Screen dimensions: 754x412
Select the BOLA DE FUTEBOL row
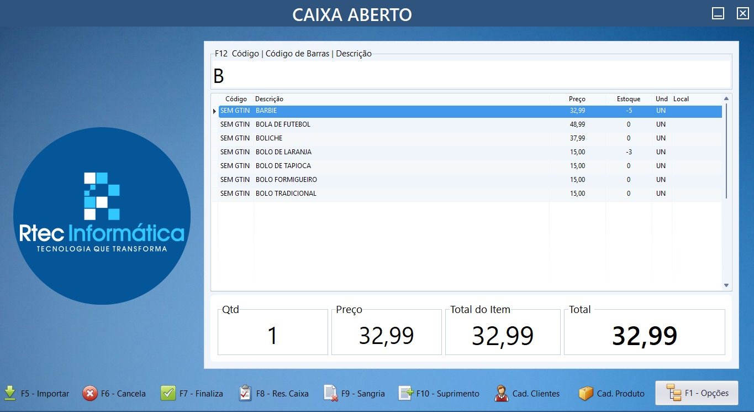[x=331, y=124]
